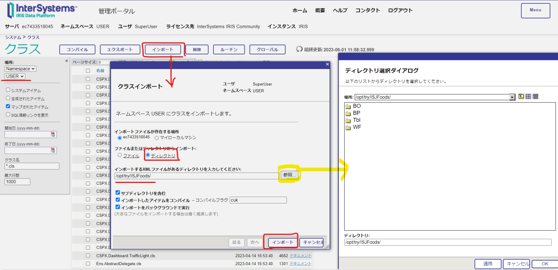
Task: Open the Namespace location dropdown
Action: 20,69
